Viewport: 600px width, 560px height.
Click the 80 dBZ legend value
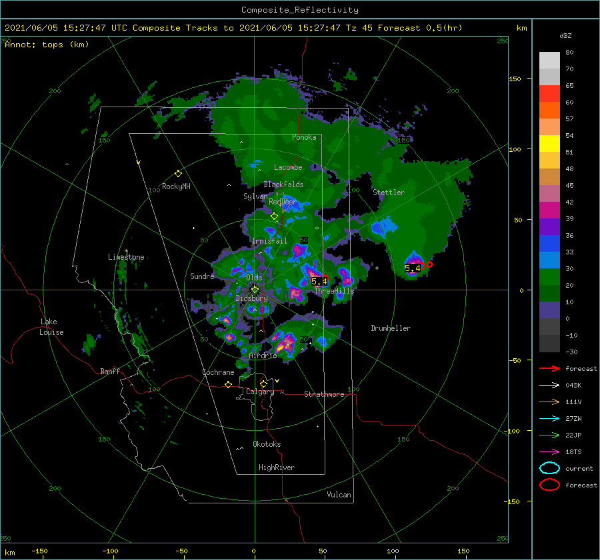pos(569,52)
